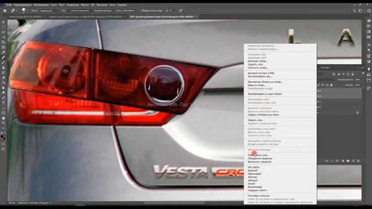Select the Rectangular Marquee tool
Image resolution: width=372 pixels, height=209 pixels.
[x=3, y=27]
